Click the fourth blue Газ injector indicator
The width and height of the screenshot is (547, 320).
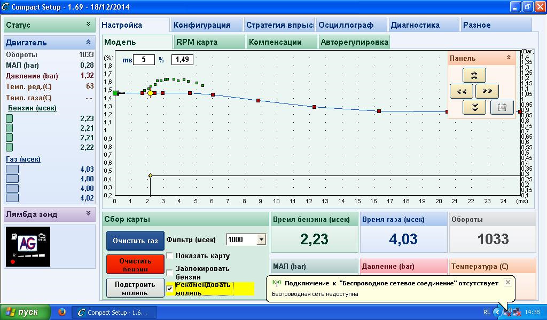pyautogui.click(x=12, y=198)
